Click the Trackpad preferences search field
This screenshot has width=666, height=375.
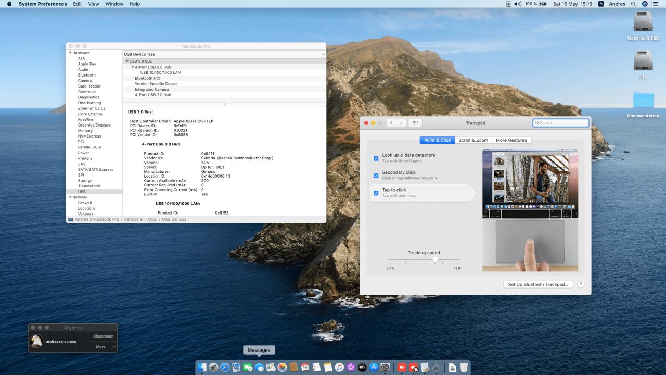(561, 123)
